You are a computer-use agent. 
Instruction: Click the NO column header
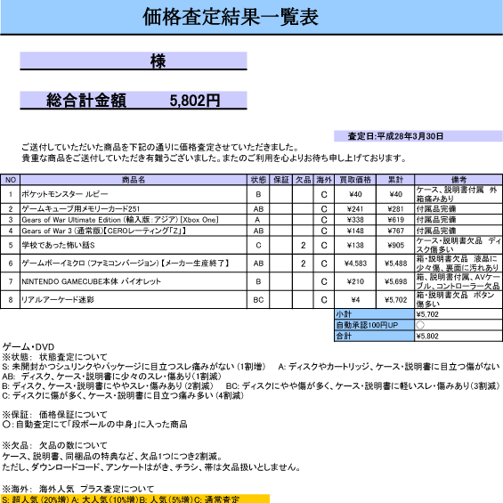(x=11, y=180)
